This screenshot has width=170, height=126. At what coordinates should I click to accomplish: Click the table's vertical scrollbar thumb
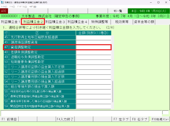(x=113, y=92)
